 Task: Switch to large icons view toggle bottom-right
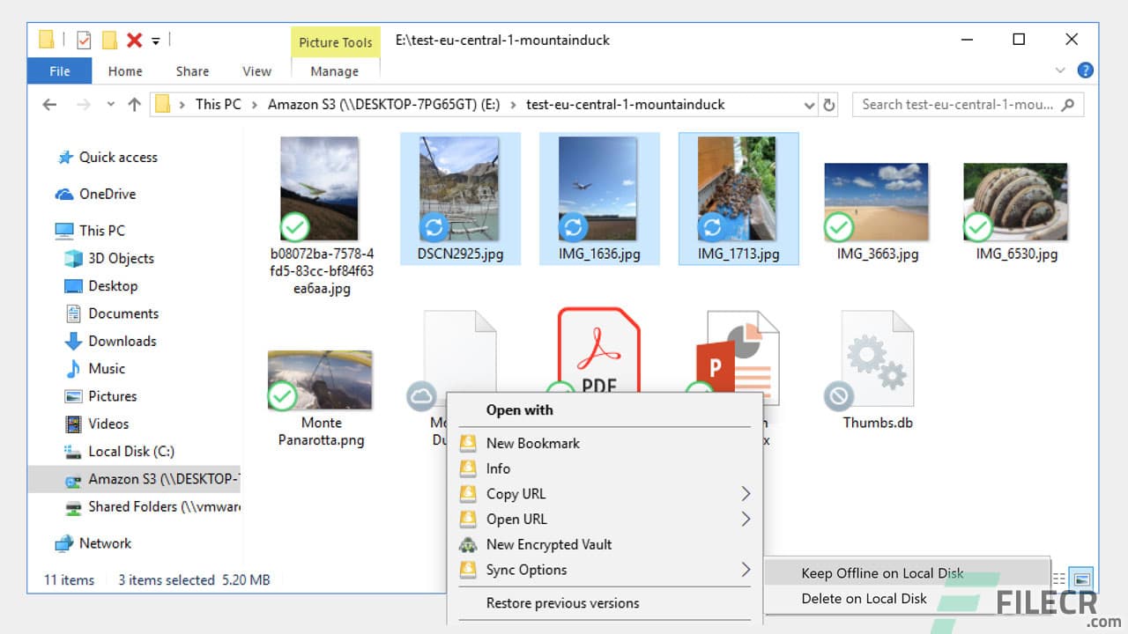click(x=1080, y=580)
